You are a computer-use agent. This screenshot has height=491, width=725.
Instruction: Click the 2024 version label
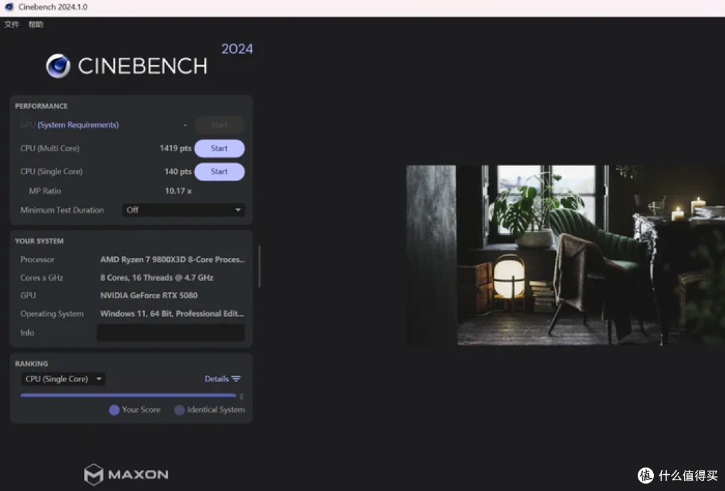(x=237, y=49)
